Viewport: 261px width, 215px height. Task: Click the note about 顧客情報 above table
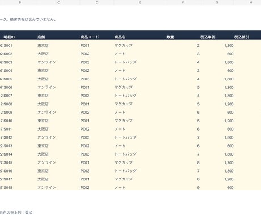pyautogui.click(x=28, y=19)
